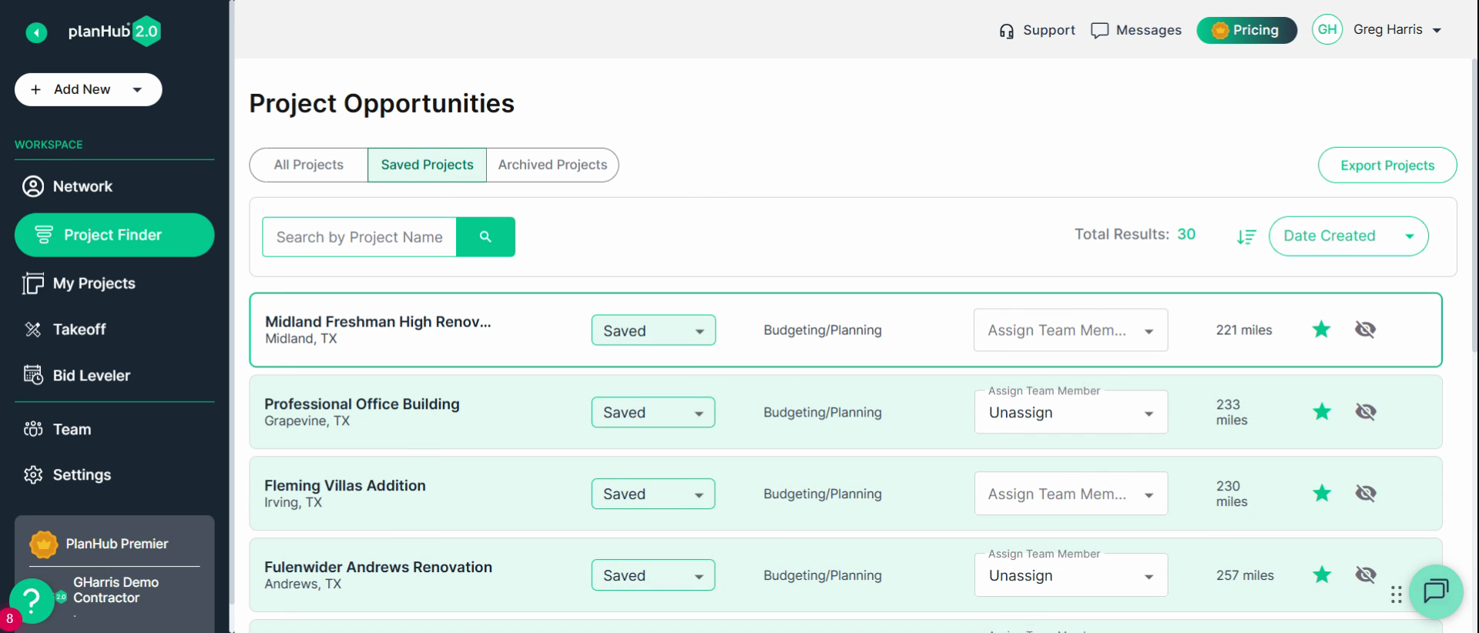Click the 221 miles distance text
Screen dimensions: 1479x633
click(1244, 330)
